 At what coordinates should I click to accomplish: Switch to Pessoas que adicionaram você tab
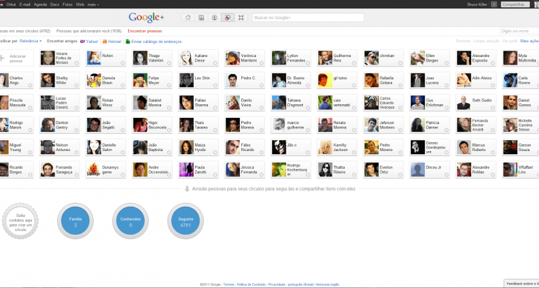coord(89,31)
